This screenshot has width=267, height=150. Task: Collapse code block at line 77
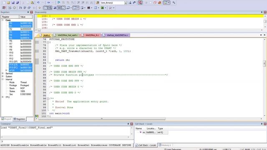point(48,42)
